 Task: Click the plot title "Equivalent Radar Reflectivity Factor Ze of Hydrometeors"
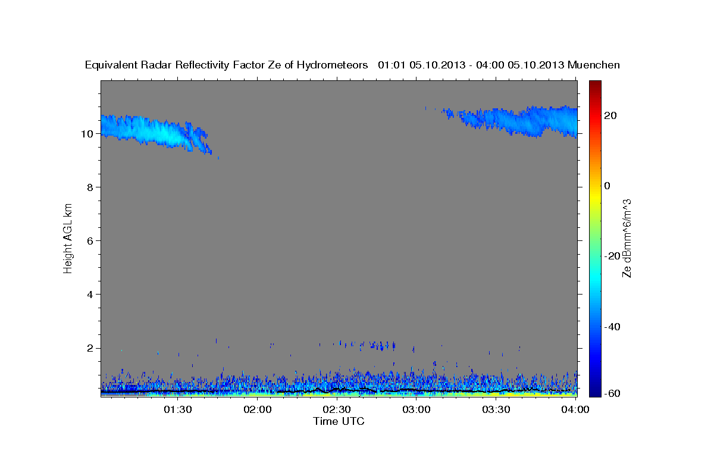click(x=227, y=65)
